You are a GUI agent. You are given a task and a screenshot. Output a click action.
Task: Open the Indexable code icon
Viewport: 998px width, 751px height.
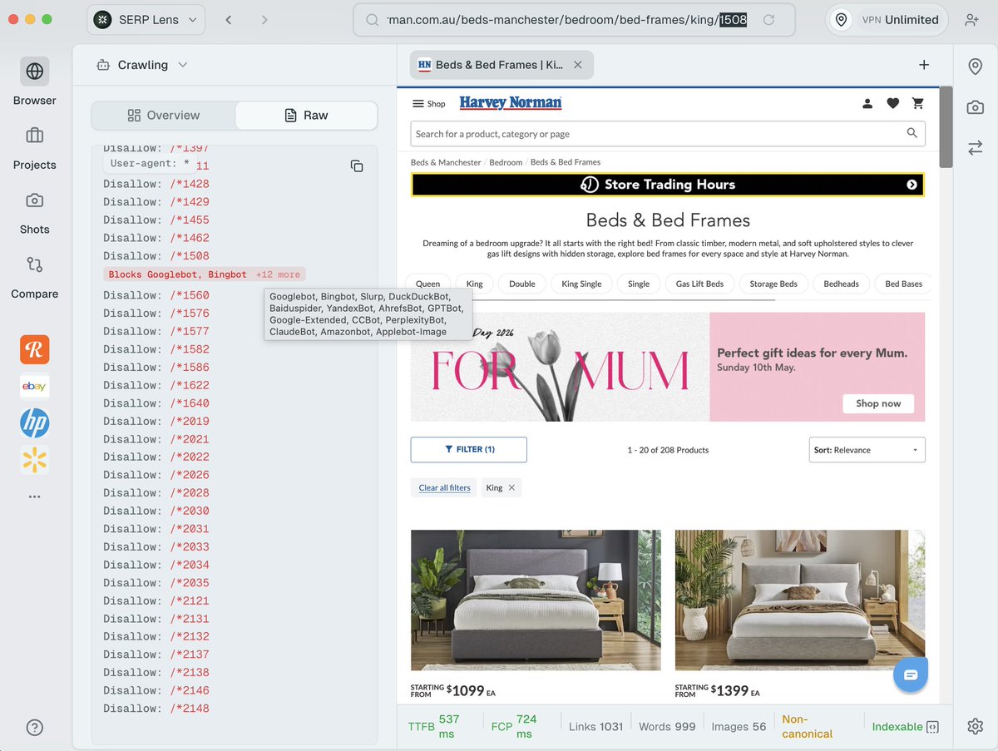pos(932,727)
